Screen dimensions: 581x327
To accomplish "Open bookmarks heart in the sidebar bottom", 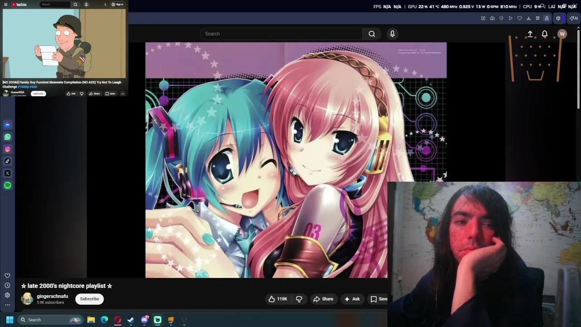I will [7, 276].
